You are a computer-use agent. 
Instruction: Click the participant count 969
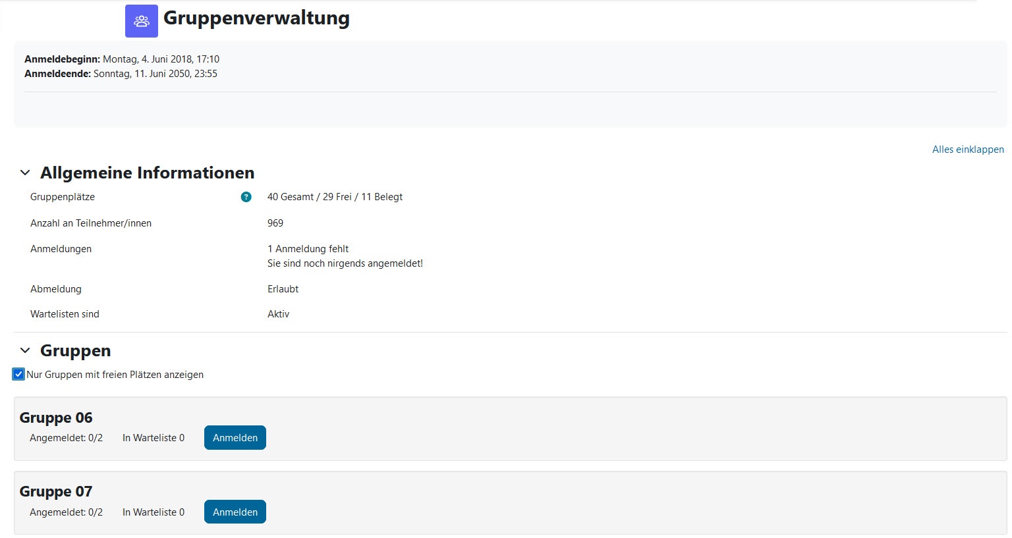click(x=275, y=223)
